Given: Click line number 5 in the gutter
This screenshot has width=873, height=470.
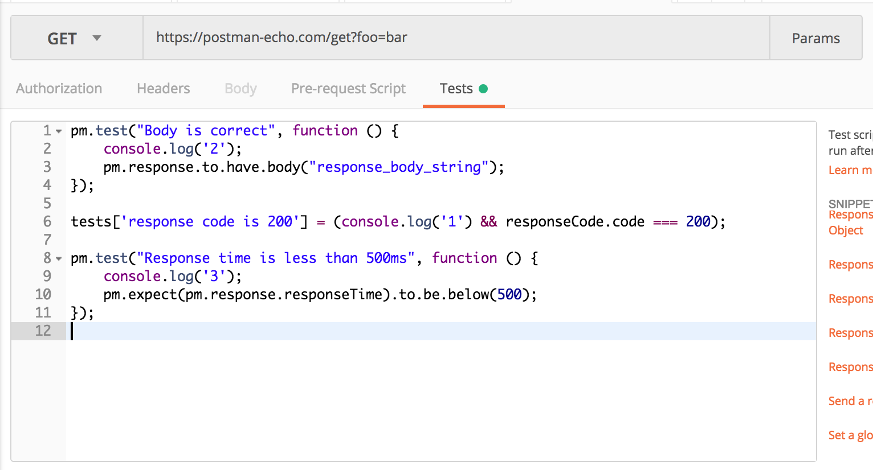Looking at the screenshot, I should (x=47, y=204).
